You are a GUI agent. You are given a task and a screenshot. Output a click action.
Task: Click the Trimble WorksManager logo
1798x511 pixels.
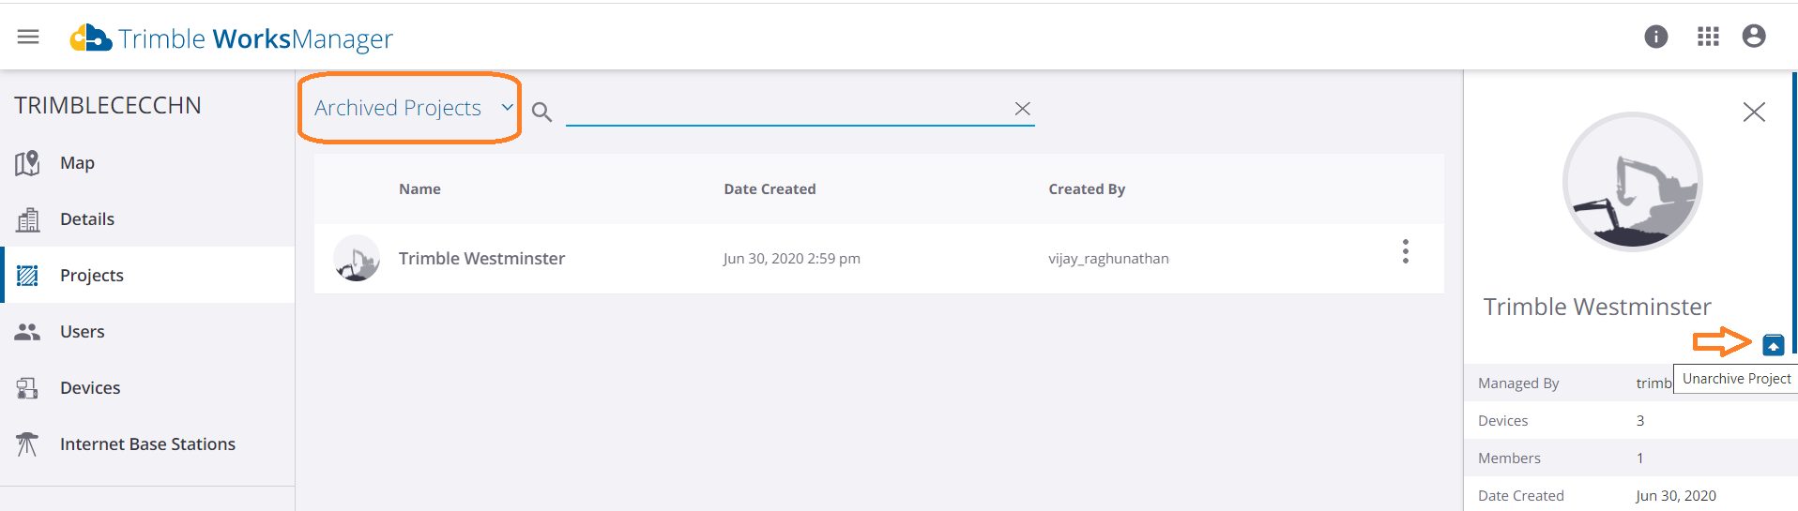click(x=232, y=38)
